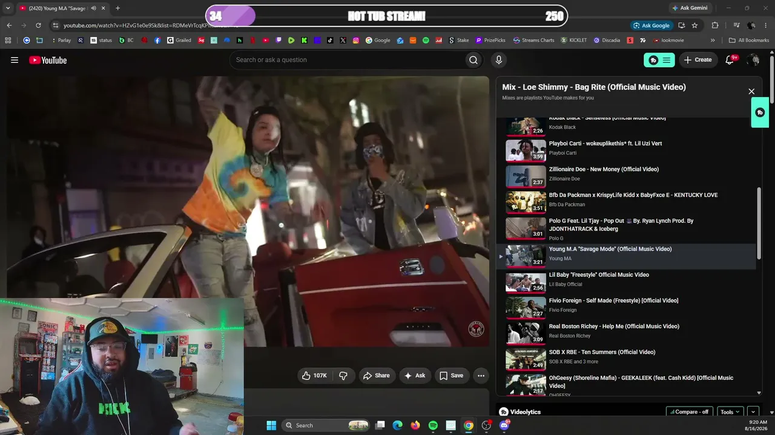Screen dimensions: 775x435
Task: Mute the Young M.A tab audio
Action: point(93,8)
